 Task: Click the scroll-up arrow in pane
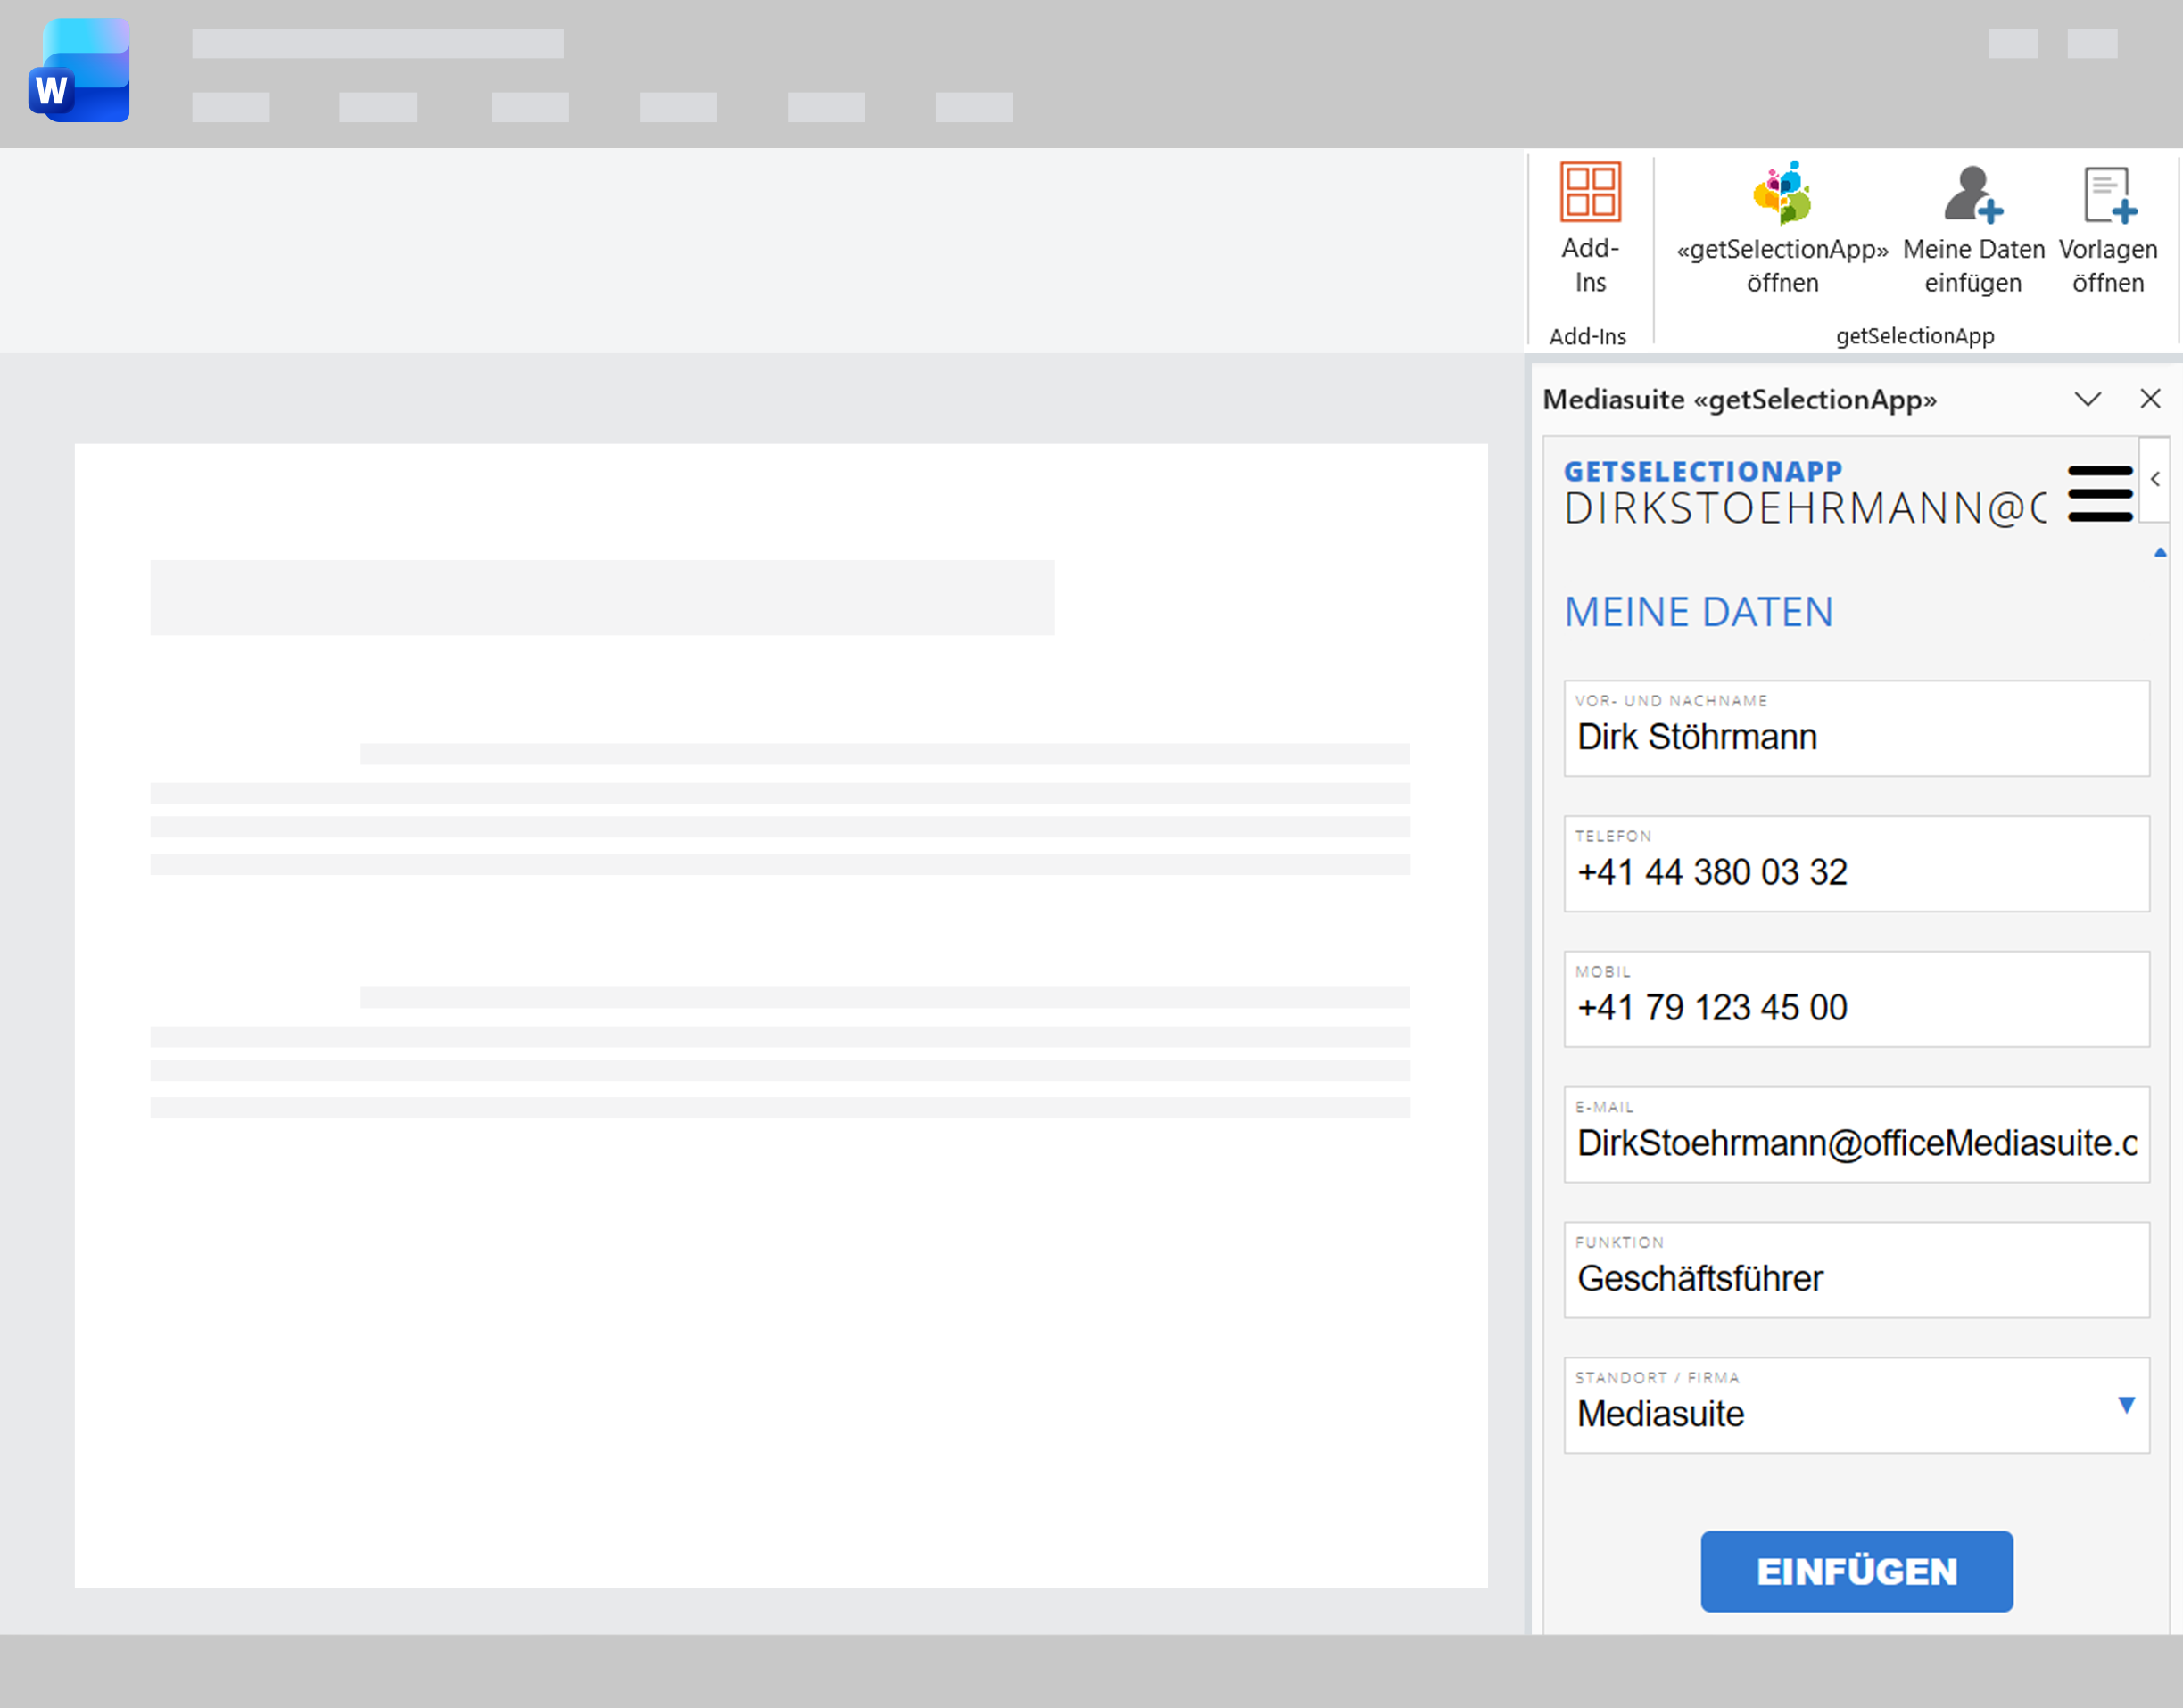click(x=2160, y=552)
